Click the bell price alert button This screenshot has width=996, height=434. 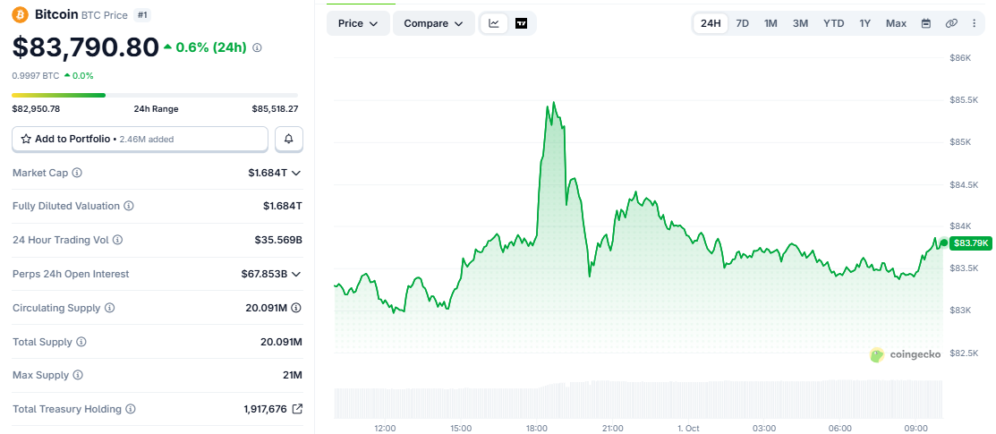click(289, 140)
